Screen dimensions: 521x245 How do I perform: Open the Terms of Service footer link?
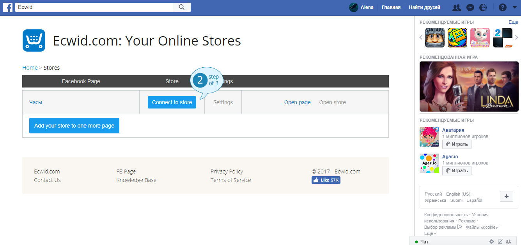[230, 180]
